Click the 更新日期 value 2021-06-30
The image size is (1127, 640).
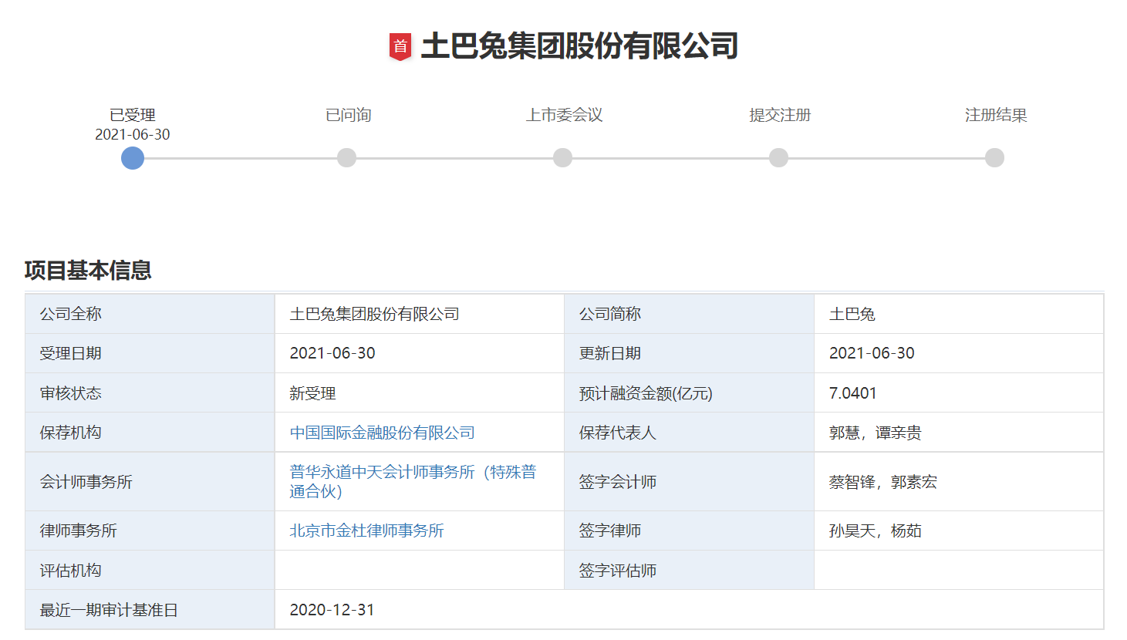(x=872, y=353)
